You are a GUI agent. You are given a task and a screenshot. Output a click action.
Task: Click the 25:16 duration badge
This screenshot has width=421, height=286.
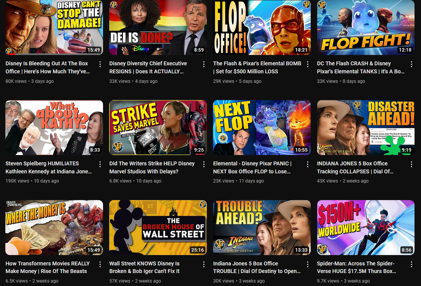197,250
